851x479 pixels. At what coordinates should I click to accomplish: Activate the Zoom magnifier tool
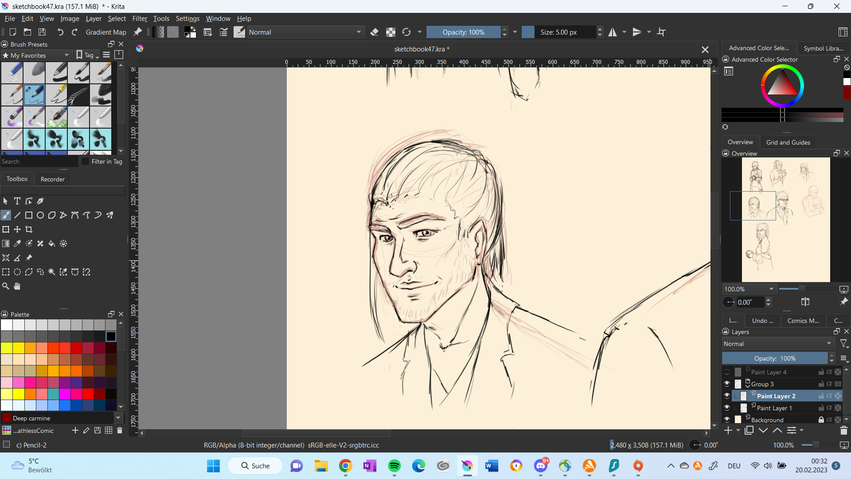6,286
